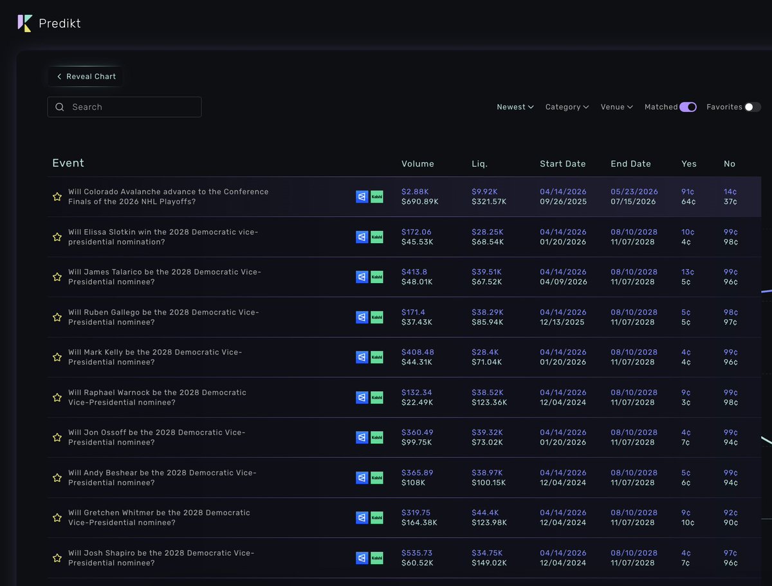Open the Gretchen Whitmer Vice-Presidential nominee event

(160, 518)
